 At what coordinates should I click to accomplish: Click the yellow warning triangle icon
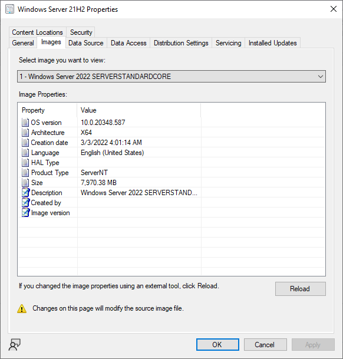tap(22, 309)
